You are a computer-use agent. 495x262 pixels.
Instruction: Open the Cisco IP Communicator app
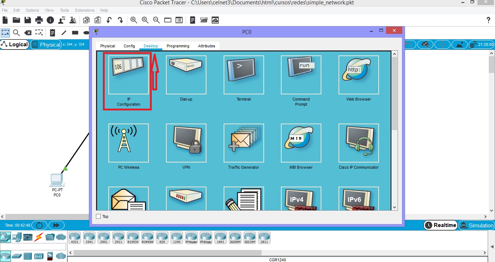point(359,143)
